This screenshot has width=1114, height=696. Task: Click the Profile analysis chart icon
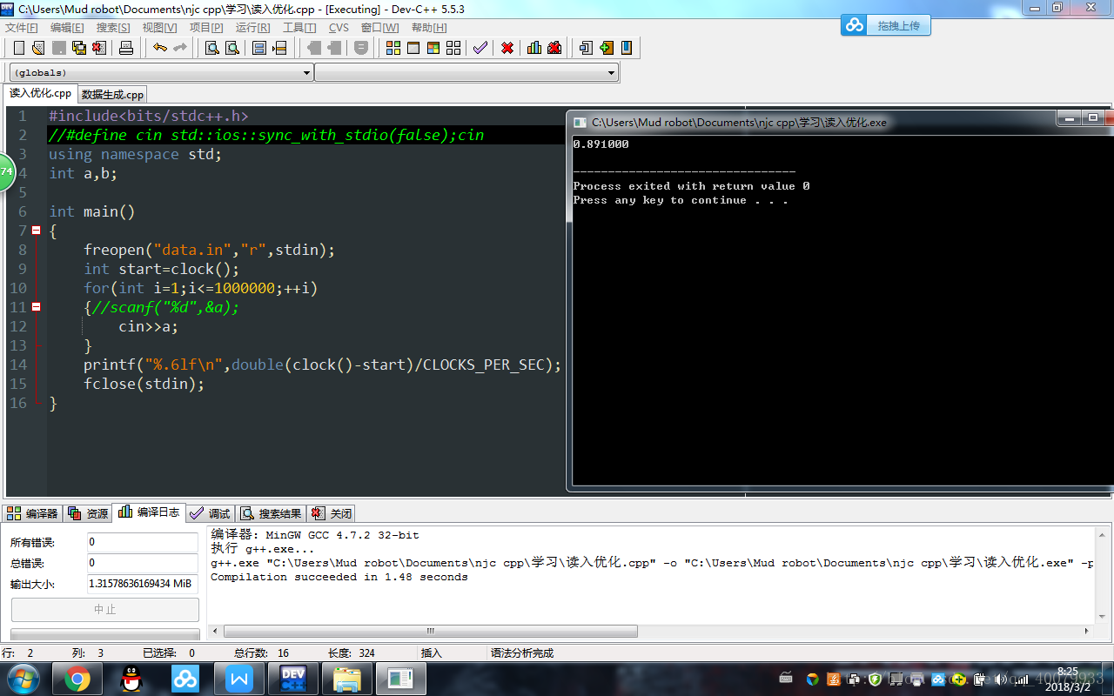pyautogui.click(x=534, y=48)
